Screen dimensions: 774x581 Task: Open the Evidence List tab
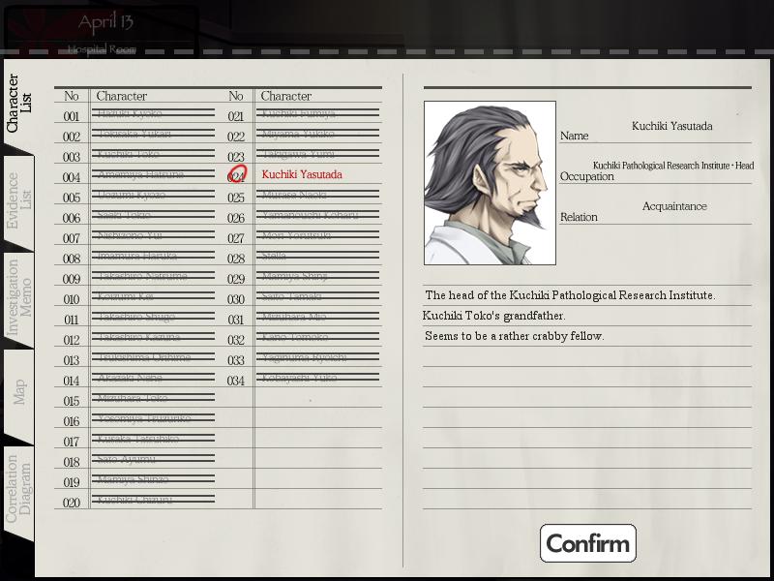pyautogui.click(x=18, y=200)
